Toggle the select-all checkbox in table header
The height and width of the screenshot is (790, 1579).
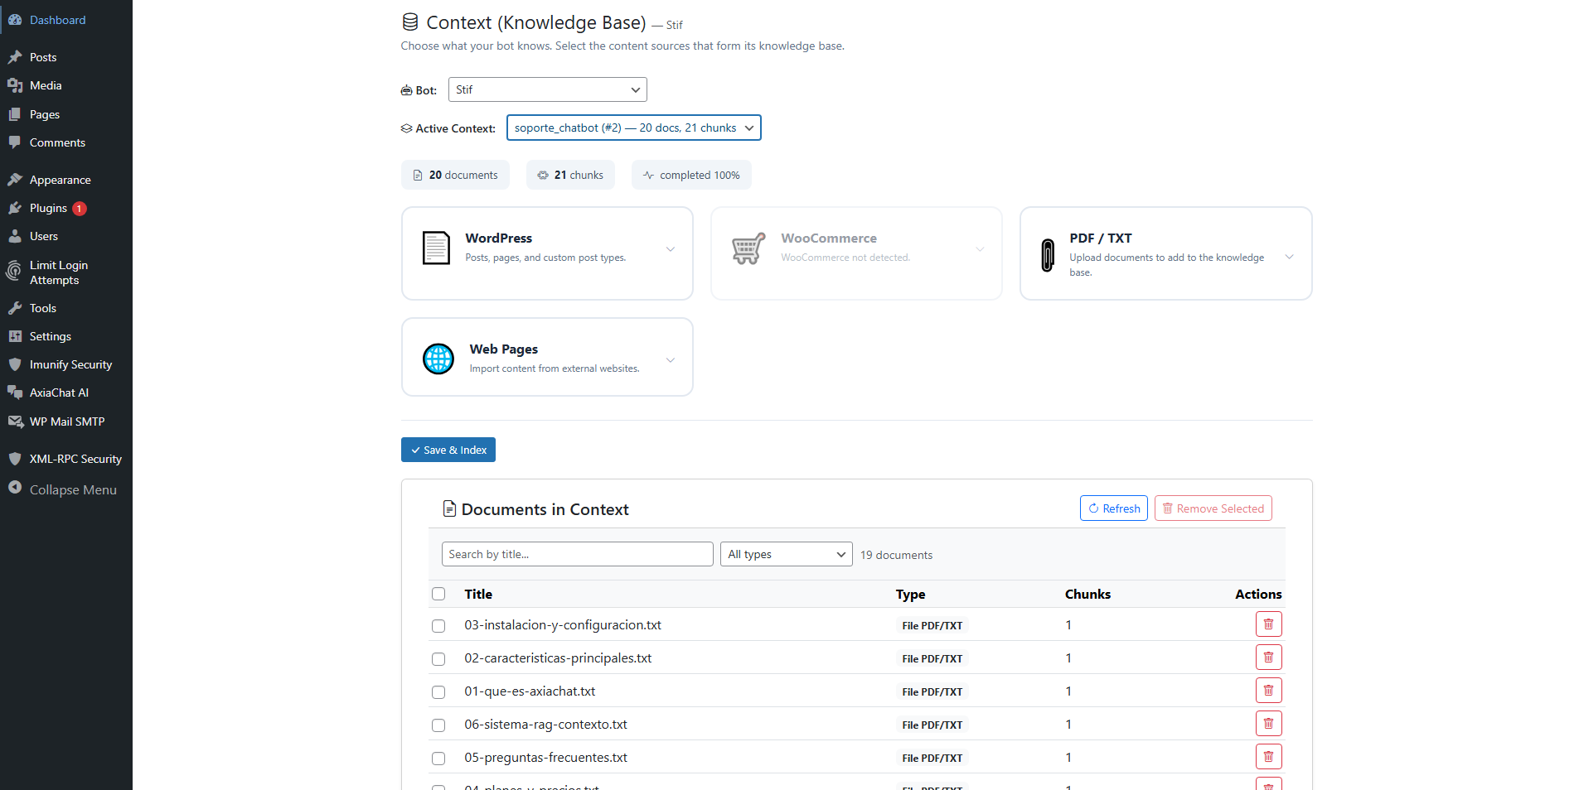[x=438, y=594]
